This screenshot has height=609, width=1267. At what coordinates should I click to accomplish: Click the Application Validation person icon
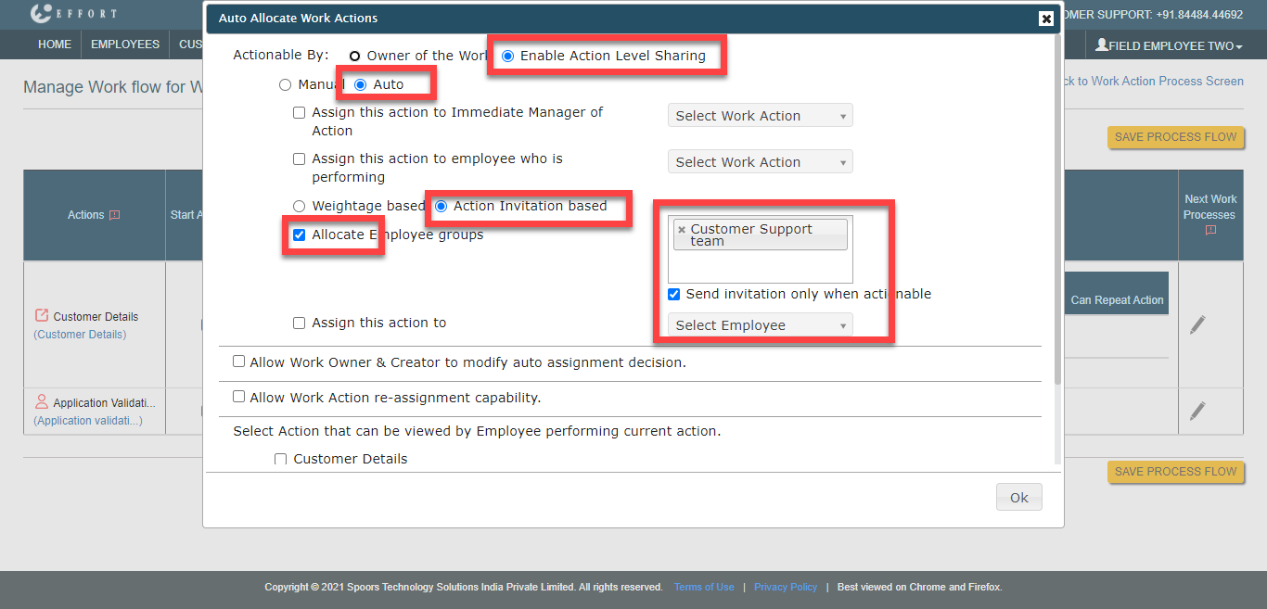42,402
